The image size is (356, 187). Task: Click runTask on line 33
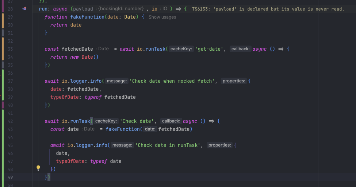[155, 49]
